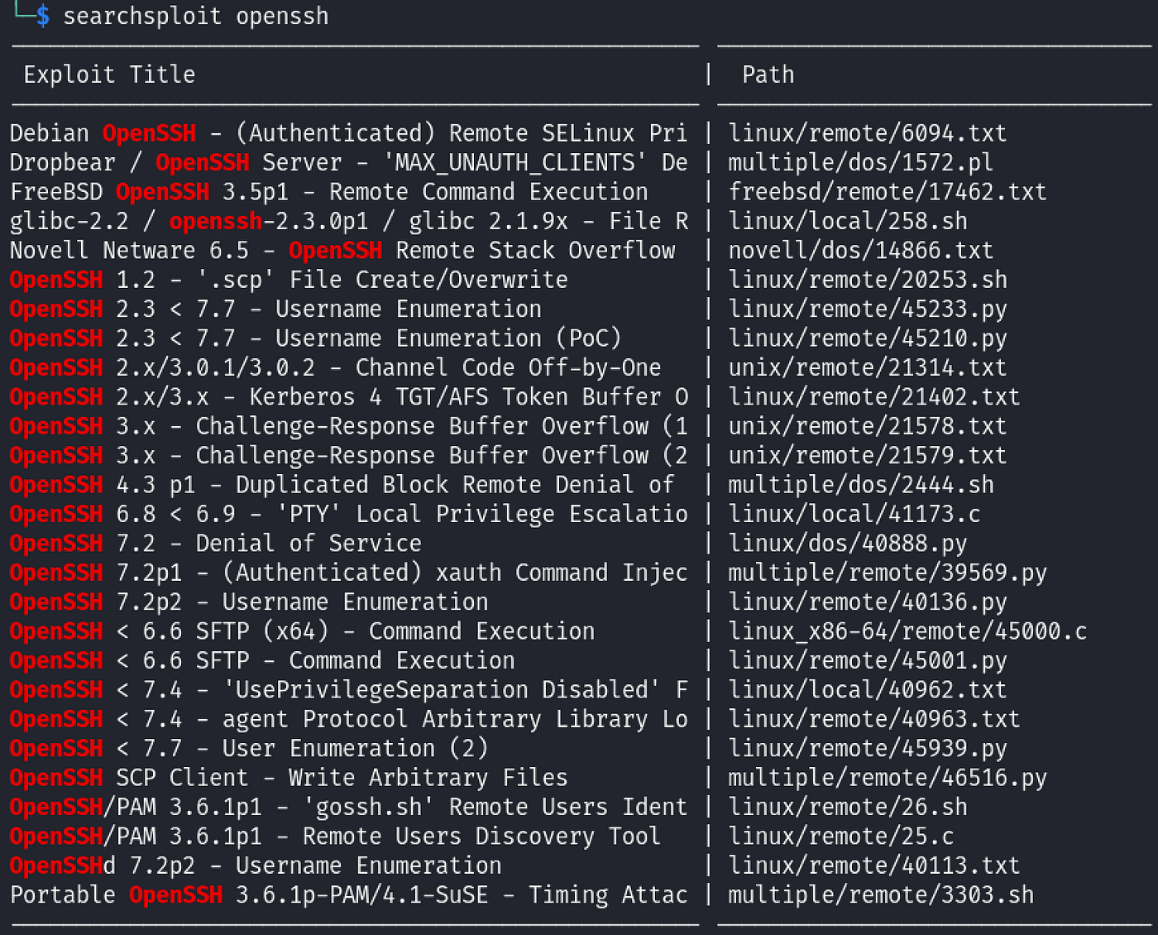Click 'OpenSSH < 6.6 SFTP (x64) - Command Execution'
Image resolution: width=1158 pixels, height=935 pixels.
click(x=302, y=631)
